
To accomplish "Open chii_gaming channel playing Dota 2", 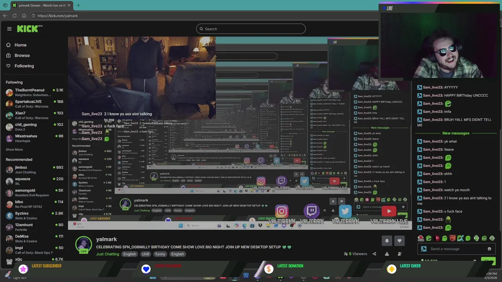I will (34, 127).
